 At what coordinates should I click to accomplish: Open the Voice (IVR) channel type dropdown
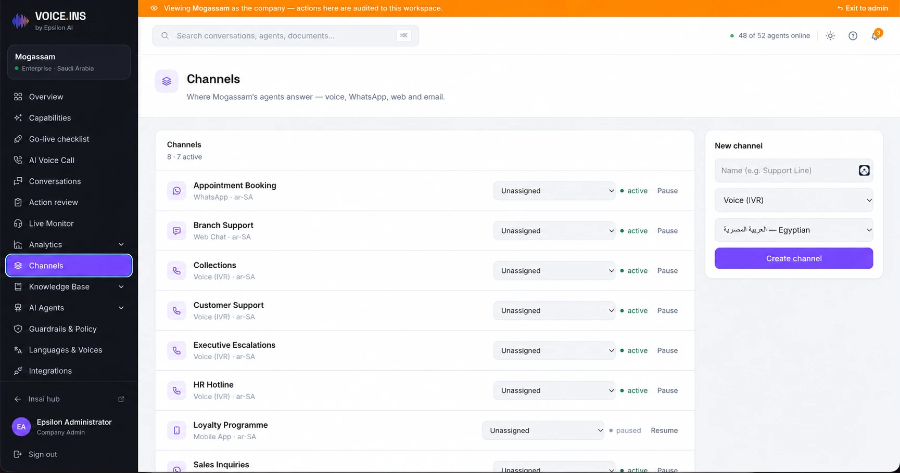click(x=794, y=200)
